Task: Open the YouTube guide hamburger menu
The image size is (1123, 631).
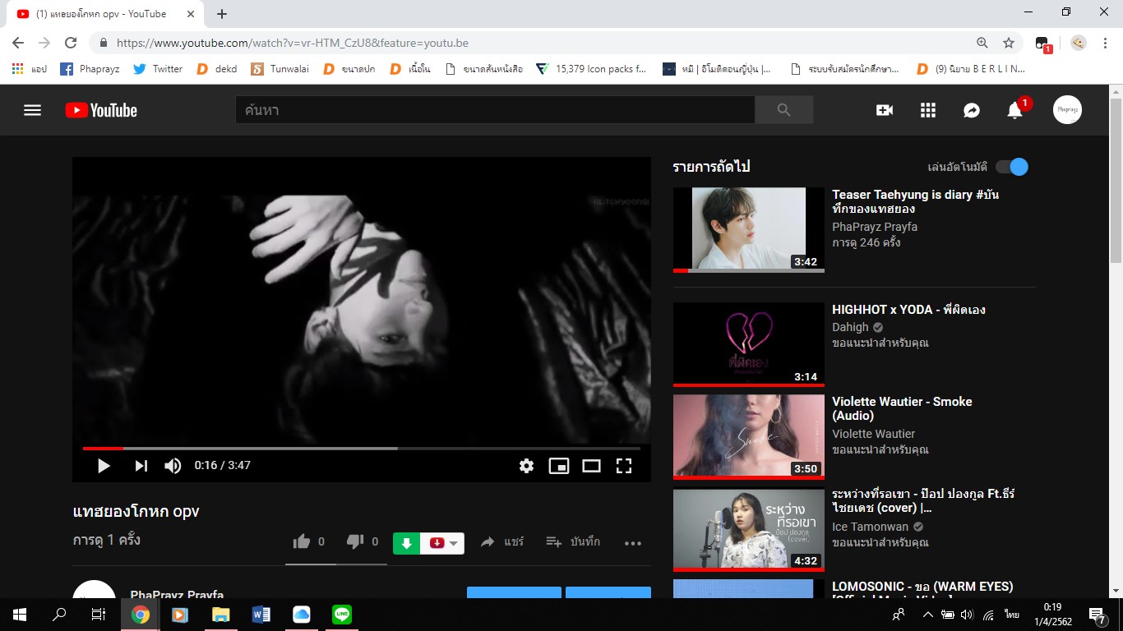Action: click(32, 110)
